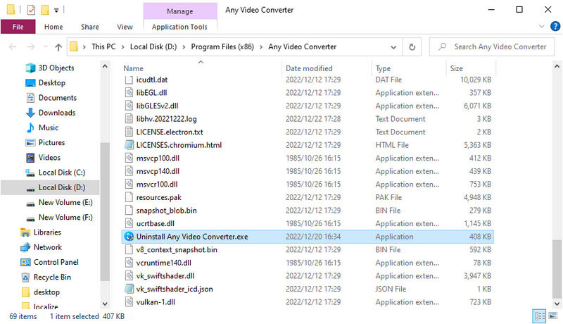Open Libraries in navigation pane
This screenshot has width=563, height=324.
47,232
